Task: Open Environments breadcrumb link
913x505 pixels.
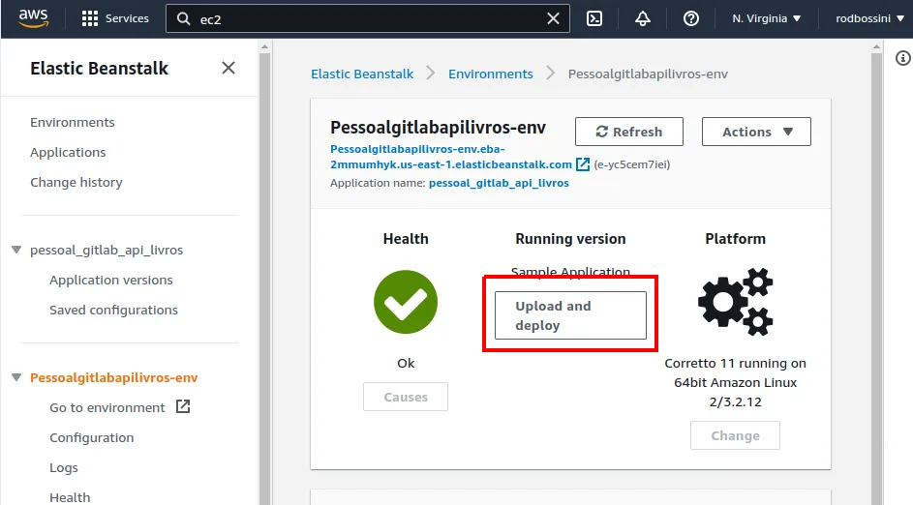Action: coord(491,74)
